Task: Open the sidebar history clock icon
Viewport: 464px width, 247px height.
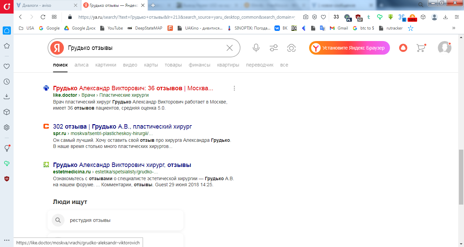Action: pyautogui.click(x=6, y=81)
